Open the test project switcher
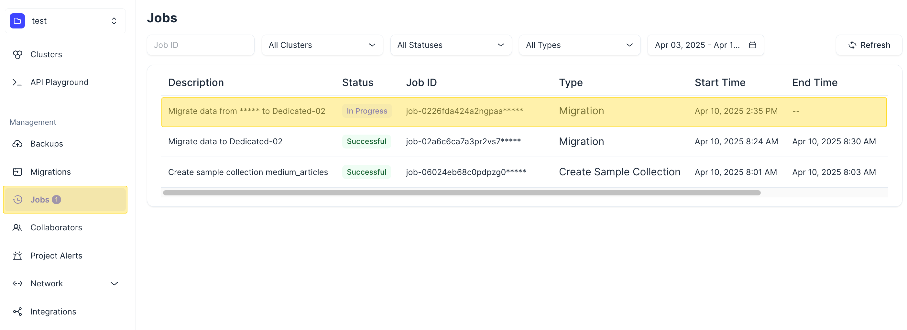Viewport: 907px width, 330px height. point(65,21)
